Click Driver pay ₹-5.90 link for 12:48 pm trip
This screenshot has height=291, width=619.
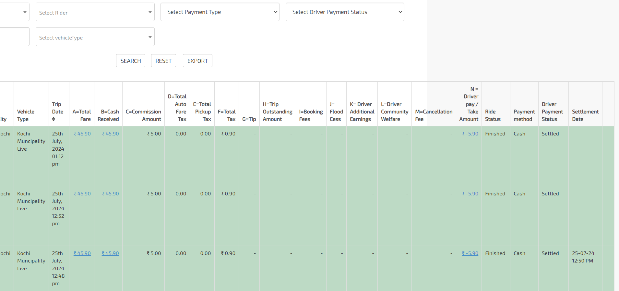[x=470, y=253]
